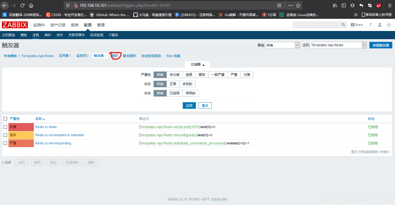Click the Zabbix search magnifier icon

343,25
